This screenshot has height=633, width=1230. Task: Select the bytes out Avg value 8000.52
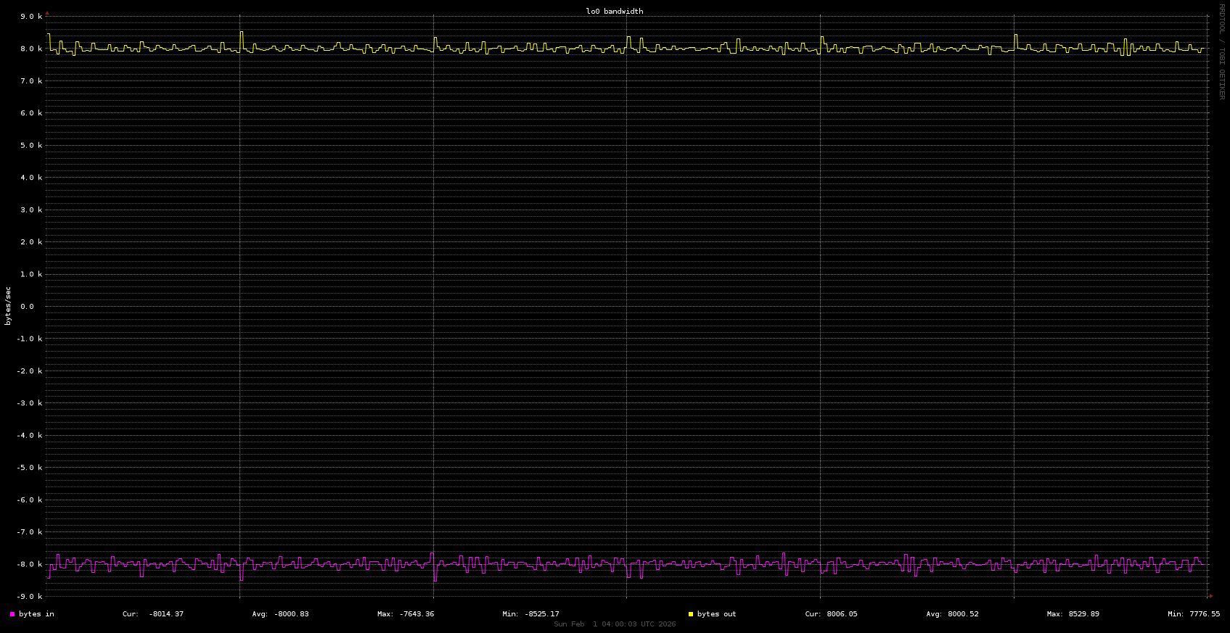click(962, 614)
